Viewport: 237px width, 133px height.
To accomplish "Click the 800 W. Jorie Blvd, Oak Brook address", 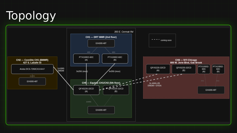I will [x=186, y=63].
